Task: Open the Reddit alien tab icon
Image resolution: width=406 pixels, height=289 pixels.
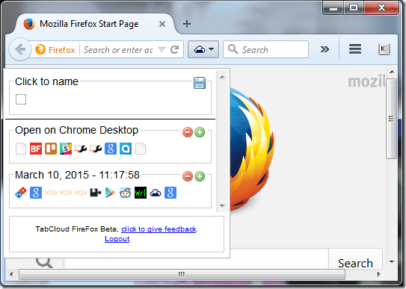Action: tap(126, 193)
